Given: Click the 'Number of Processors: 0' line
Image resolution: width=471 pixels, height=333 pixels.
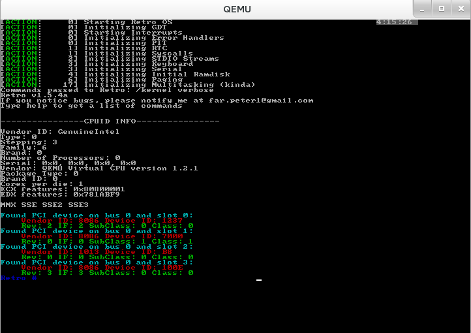Looking at the screenshot, I should tap(60, 158).
